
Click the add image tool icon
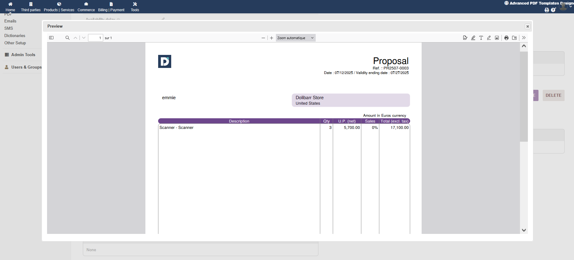(x=497, y=38)
